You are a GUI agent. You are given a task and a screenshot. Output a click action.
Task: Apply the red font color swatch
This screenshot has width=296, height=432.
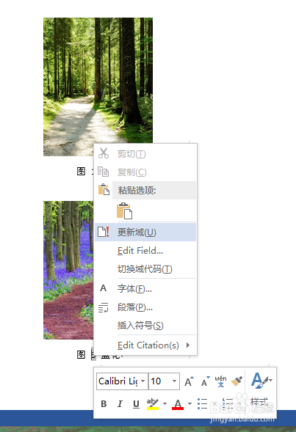(x=178, y=404)
